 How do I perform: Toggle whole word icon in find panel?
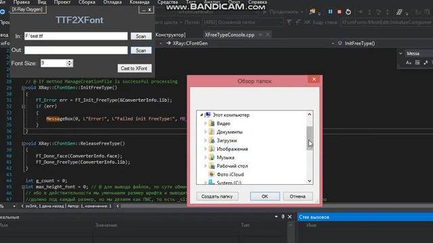417,63
